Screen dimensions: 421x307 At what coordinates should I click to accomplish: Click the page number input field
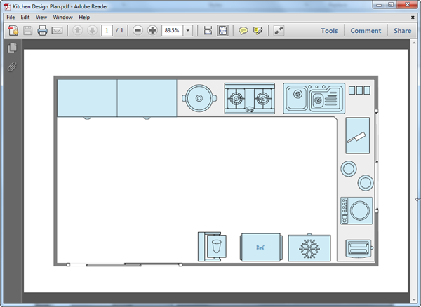107,31
